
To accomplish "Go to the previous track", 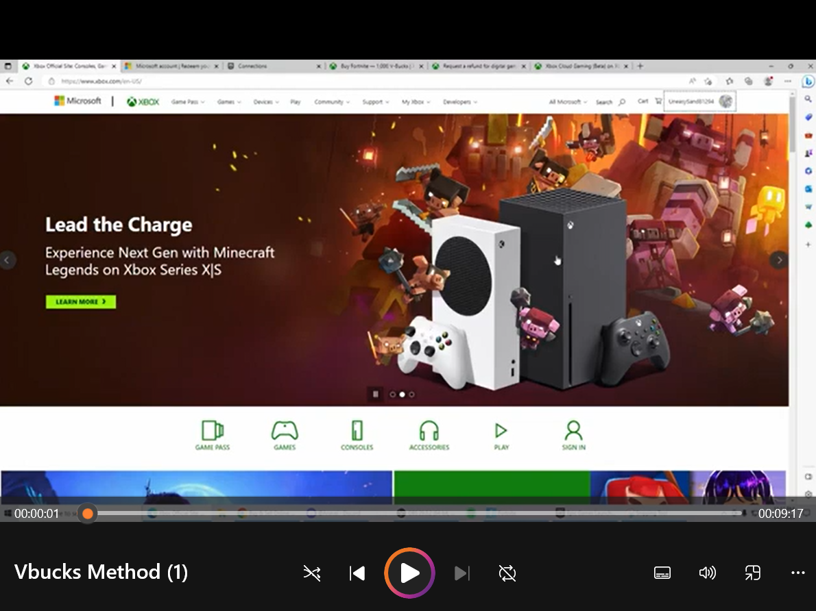I will coord(357,573).
